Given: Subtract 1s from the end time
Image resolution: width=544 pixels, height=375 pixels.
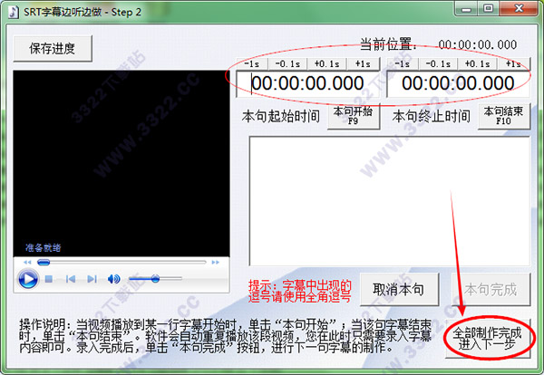Looking at the screenshot, I should click(x=403, y=63).
